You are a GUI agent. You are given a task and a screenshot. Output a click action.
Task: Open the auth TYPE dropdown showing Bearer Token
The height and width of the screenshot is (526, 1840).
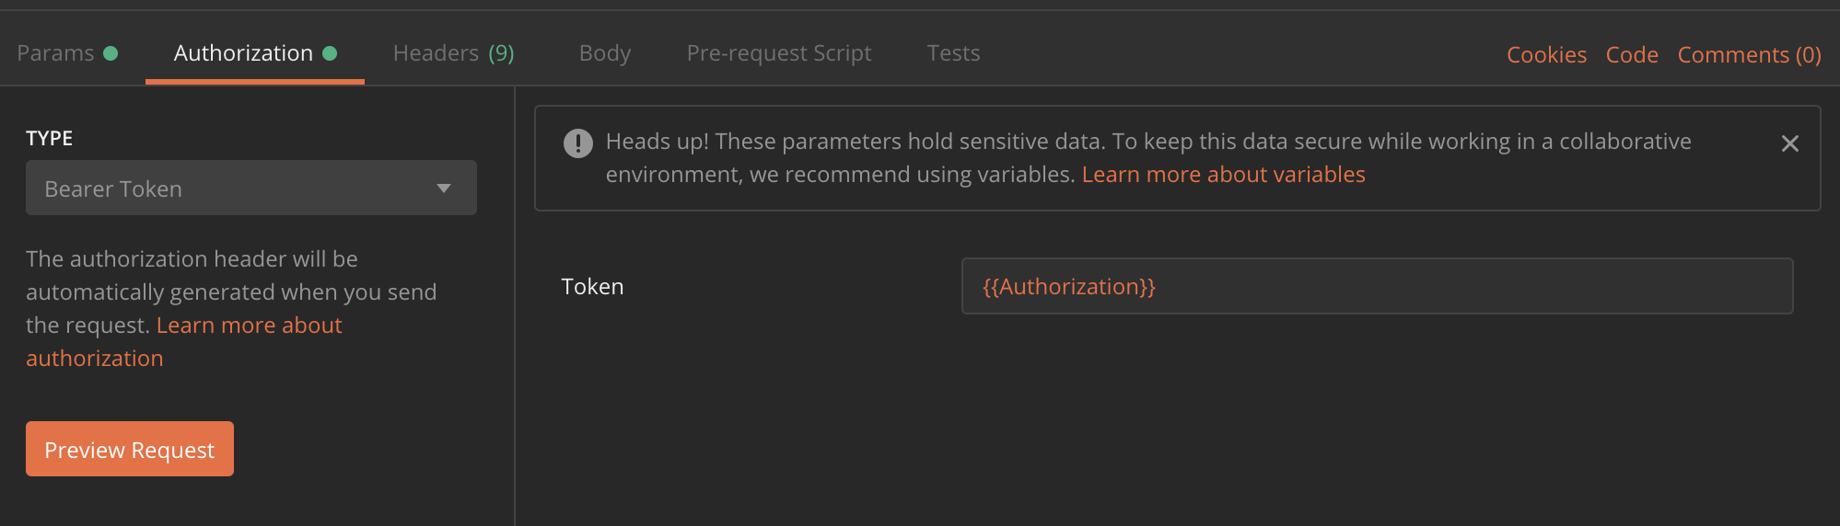click(x=250, y=189)
